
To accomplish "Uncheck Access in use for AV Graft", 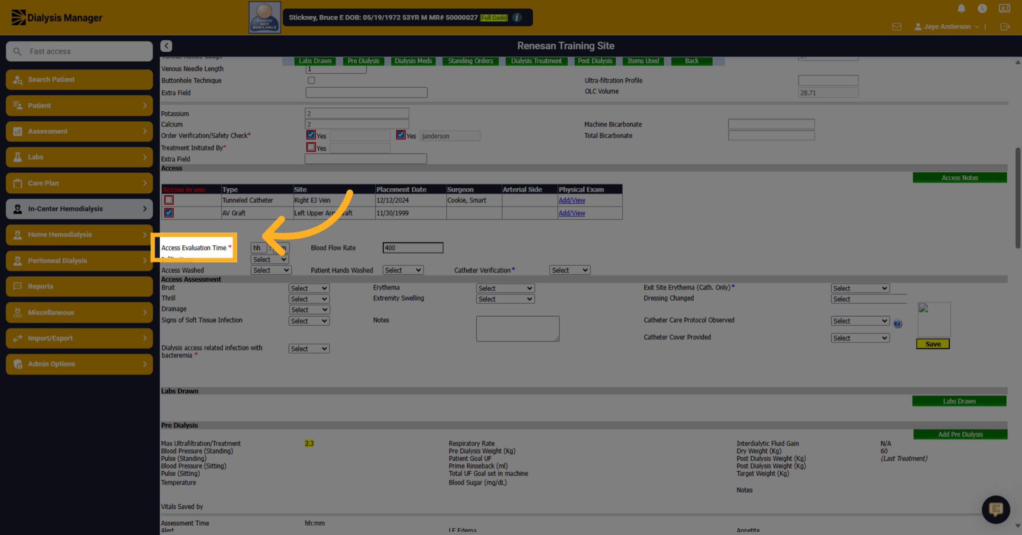I will tap(169, 213).
